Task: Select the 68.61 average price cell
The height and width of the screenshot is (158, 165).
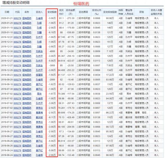Action: 61,122
